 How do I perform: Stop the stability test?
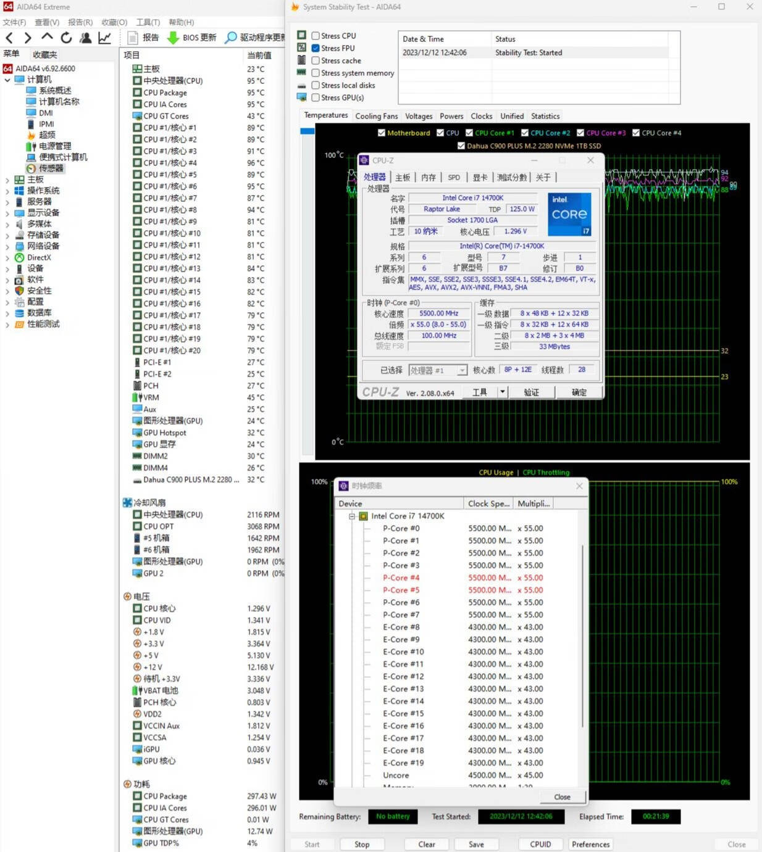362,845
